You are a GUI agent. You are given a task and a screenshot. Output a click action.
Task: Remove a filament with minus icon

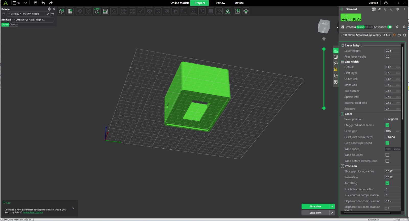coord(392,9)
